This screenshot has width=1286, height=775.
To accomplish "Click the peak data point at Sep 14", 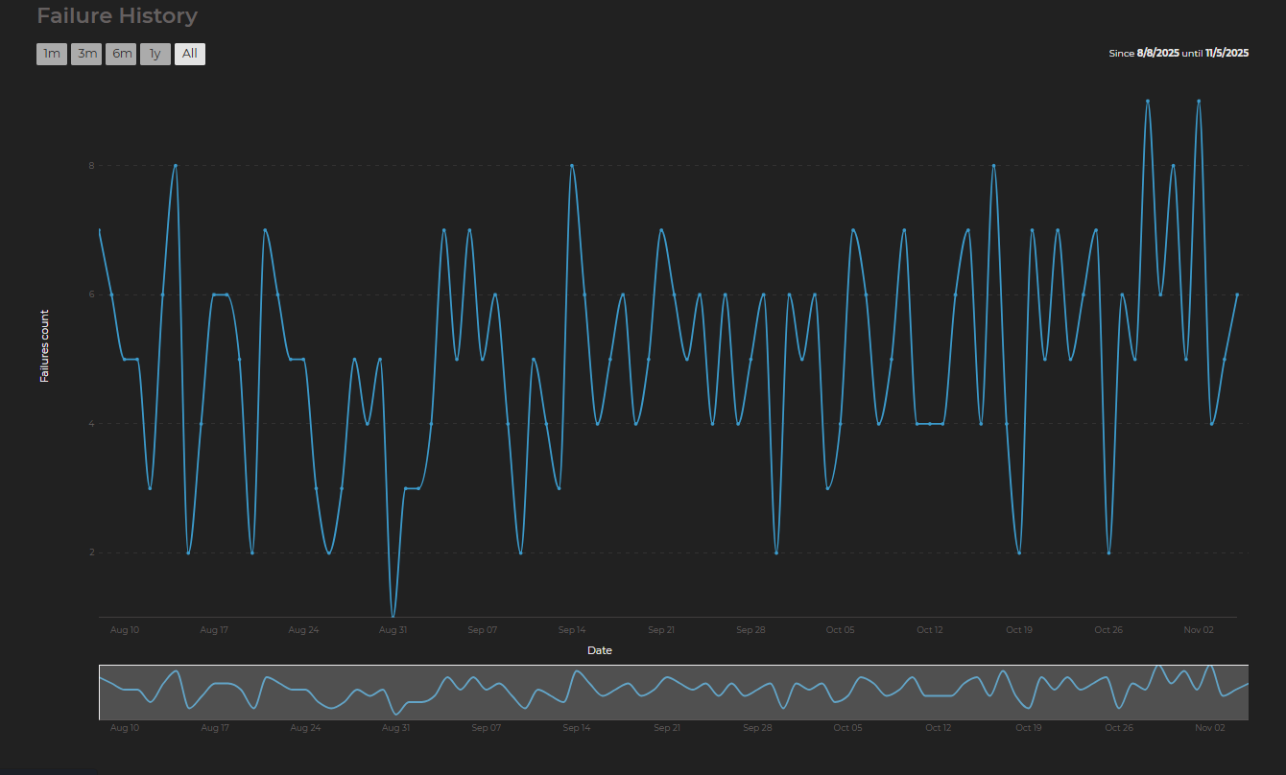I will 572,165.
